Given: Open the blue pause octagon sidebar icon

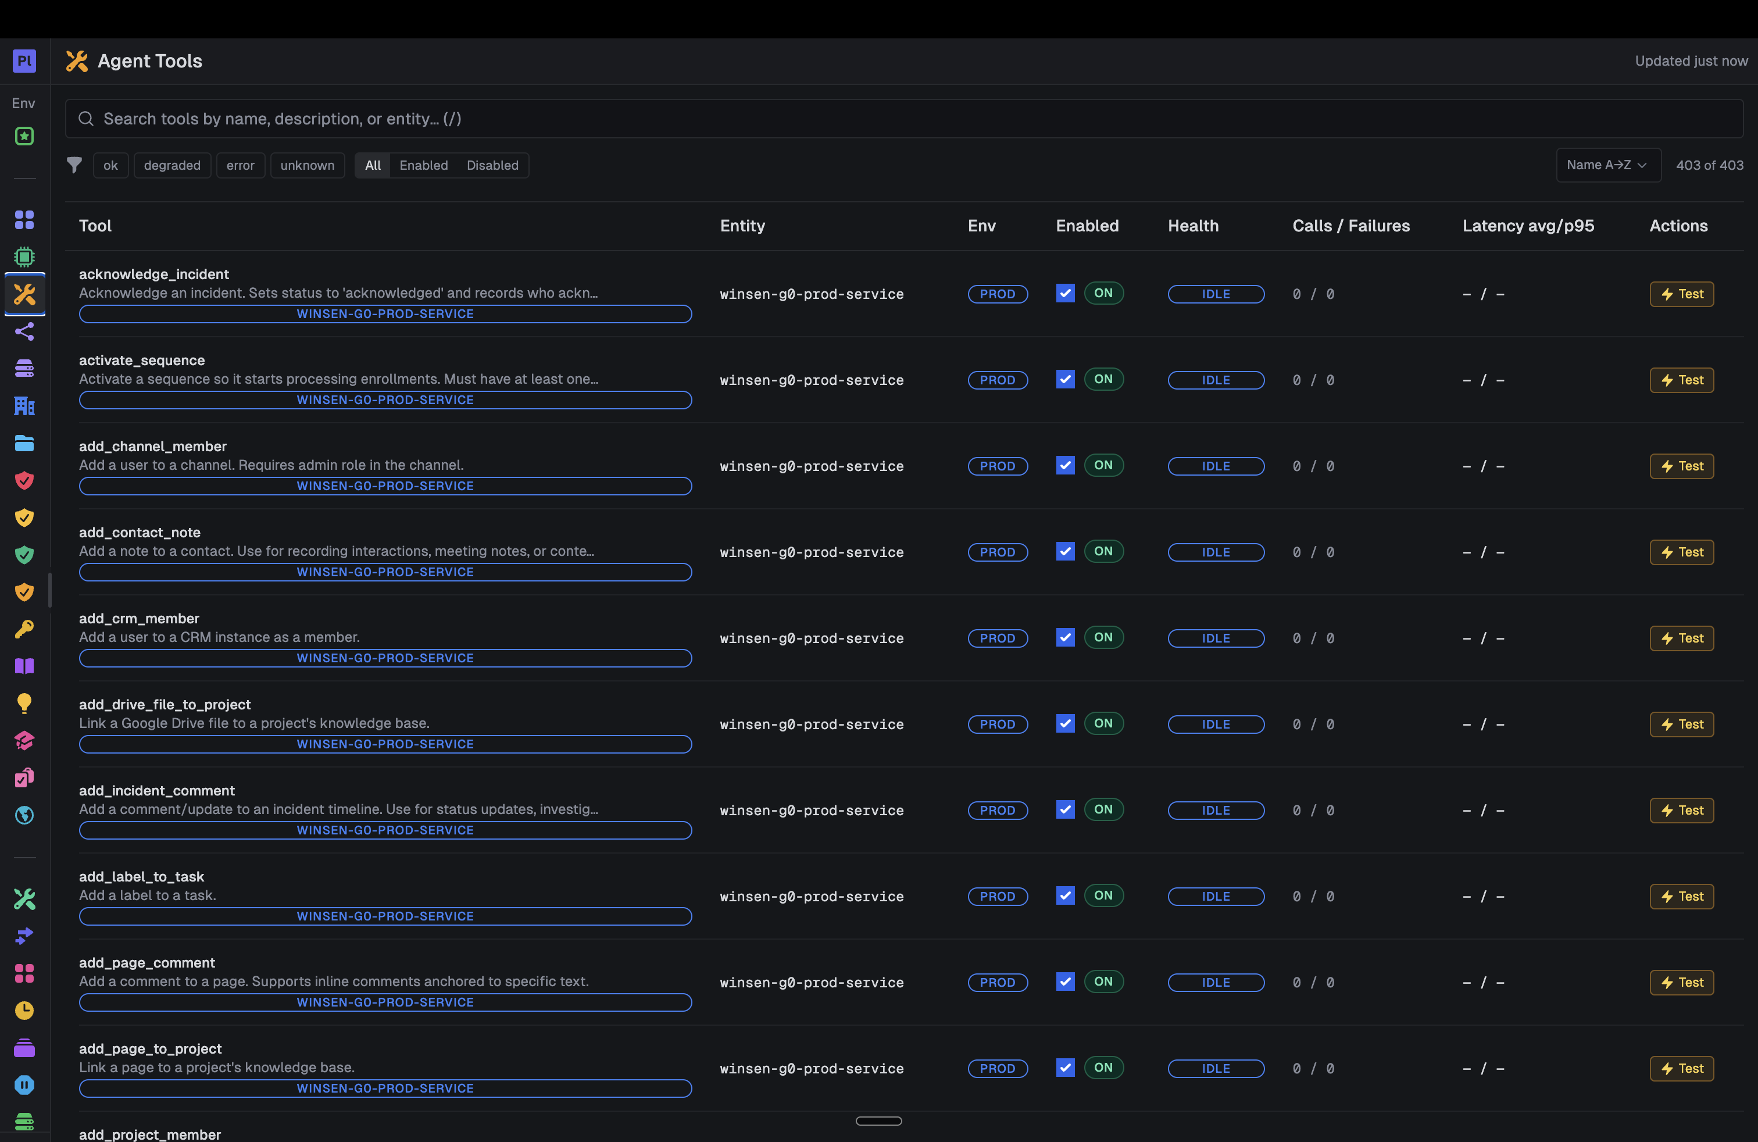Looking at the screenshot, I should tap(24, 1084).
